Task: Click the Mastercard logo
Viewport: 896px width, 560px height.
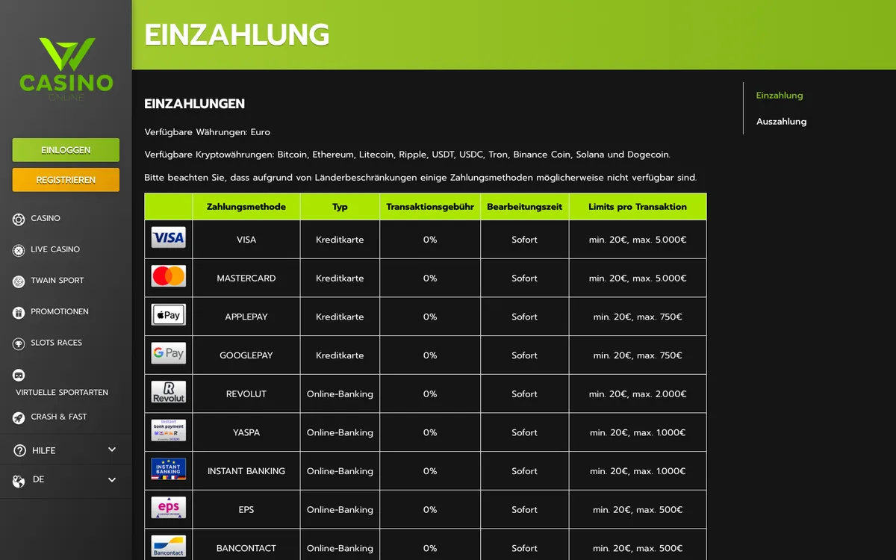Action: click(169, 277)
